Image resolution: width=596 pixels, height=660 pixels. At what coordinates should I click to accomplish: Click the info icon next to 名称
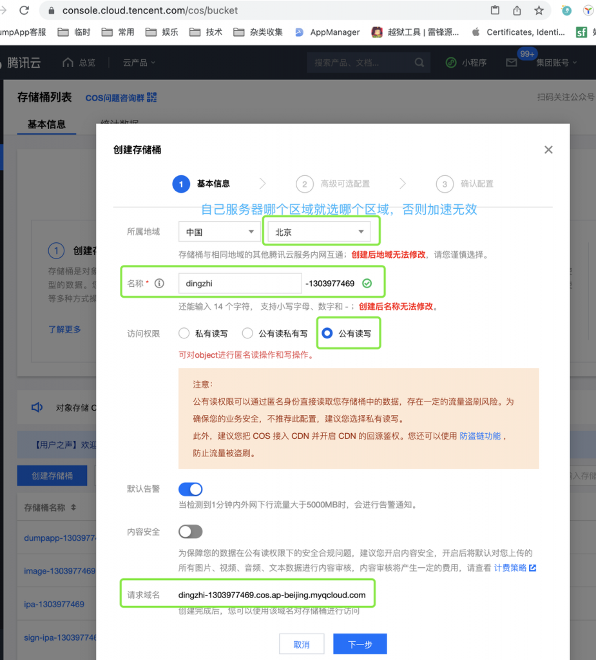tap(159, 284)
